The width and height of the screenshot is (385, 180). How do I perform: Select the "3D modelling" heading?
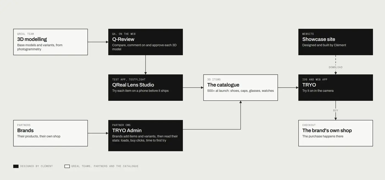coord(32,39)
